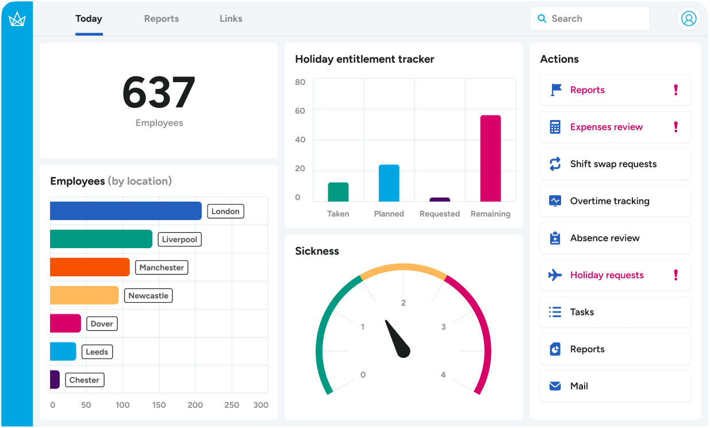Open the Links tab
The image size is (710, 428).
231,18
